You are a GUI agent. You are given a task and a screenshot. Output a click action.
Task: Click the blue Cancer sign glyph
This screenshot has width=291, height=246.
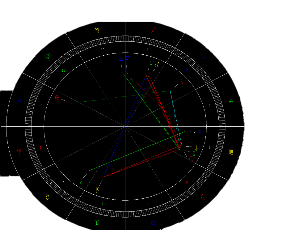(x=153, y=223)
